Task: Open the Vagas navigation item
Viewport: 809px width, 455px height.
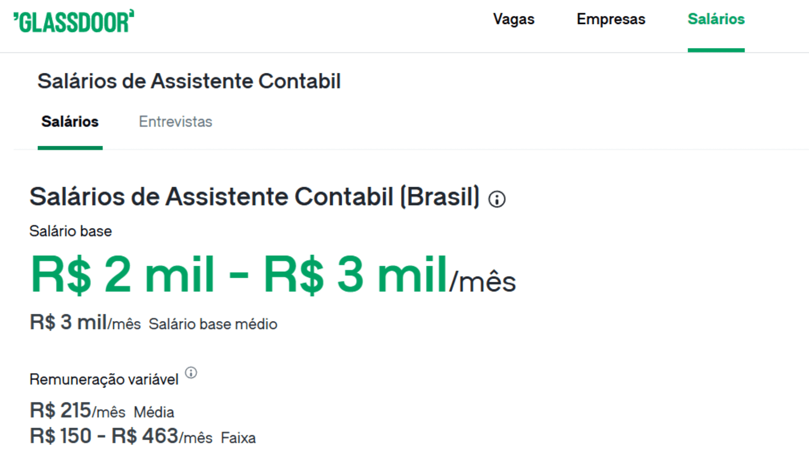Action: point(514,19)
